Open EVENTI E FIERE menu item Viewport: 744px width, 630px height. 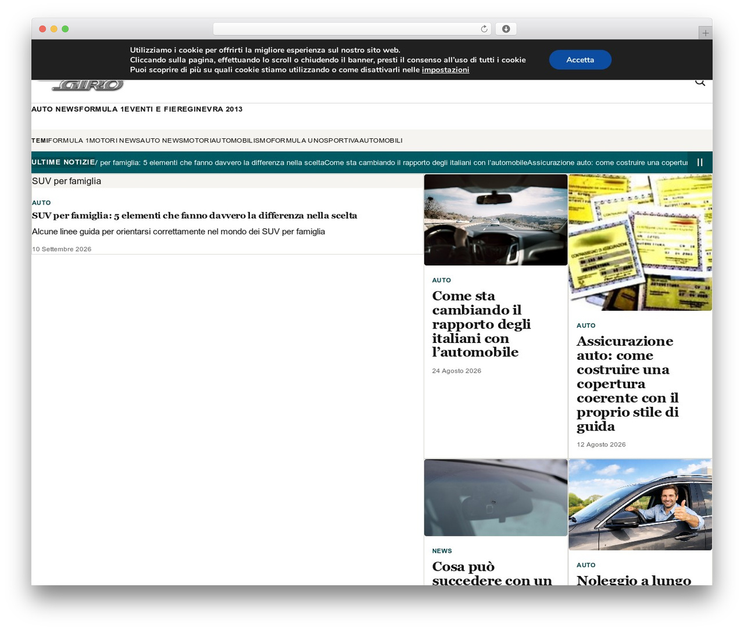[x=155, y=109]
